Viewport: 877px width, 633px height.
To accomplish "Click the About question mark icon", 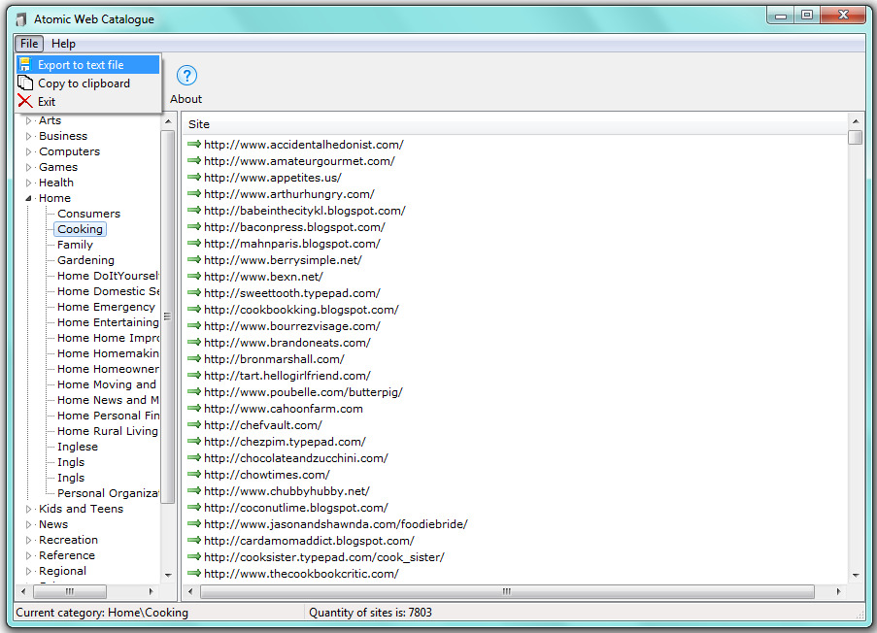I will pos(186,76).
